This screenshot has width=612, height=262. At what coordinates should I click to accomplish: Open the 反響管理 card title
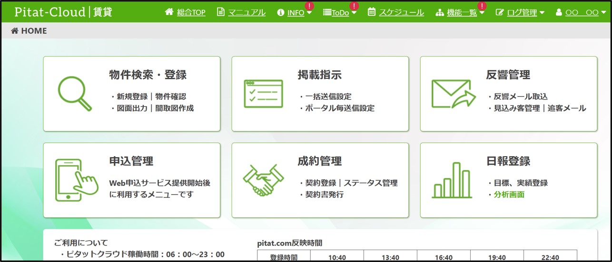(508, 75)
